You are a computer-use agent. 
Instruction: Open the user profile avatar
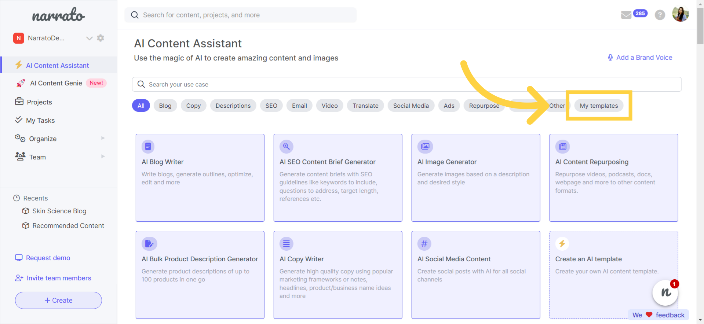(681, 14)
